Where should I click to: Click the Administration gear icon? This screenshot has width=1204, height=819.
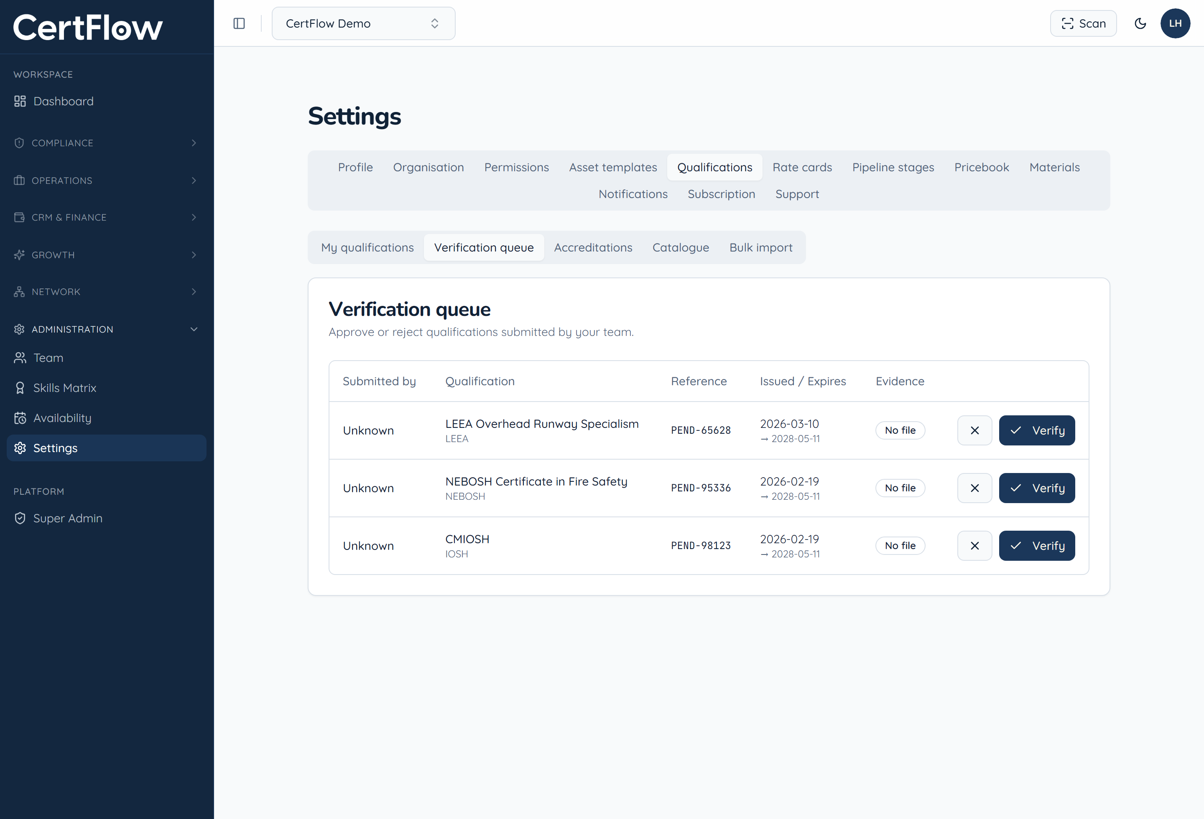pyautogui.click(x=19, y=329)
